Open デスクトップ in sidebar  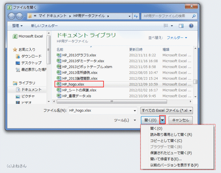(29, 63)
